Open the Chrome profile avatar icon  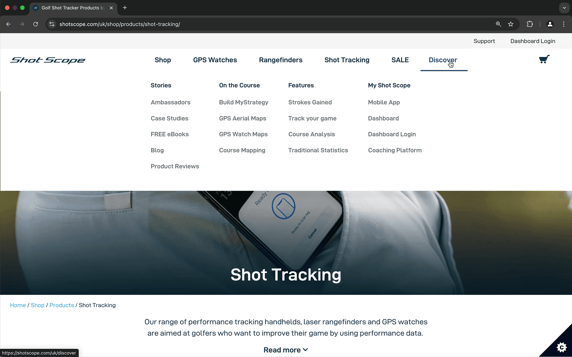coord(550,24)
